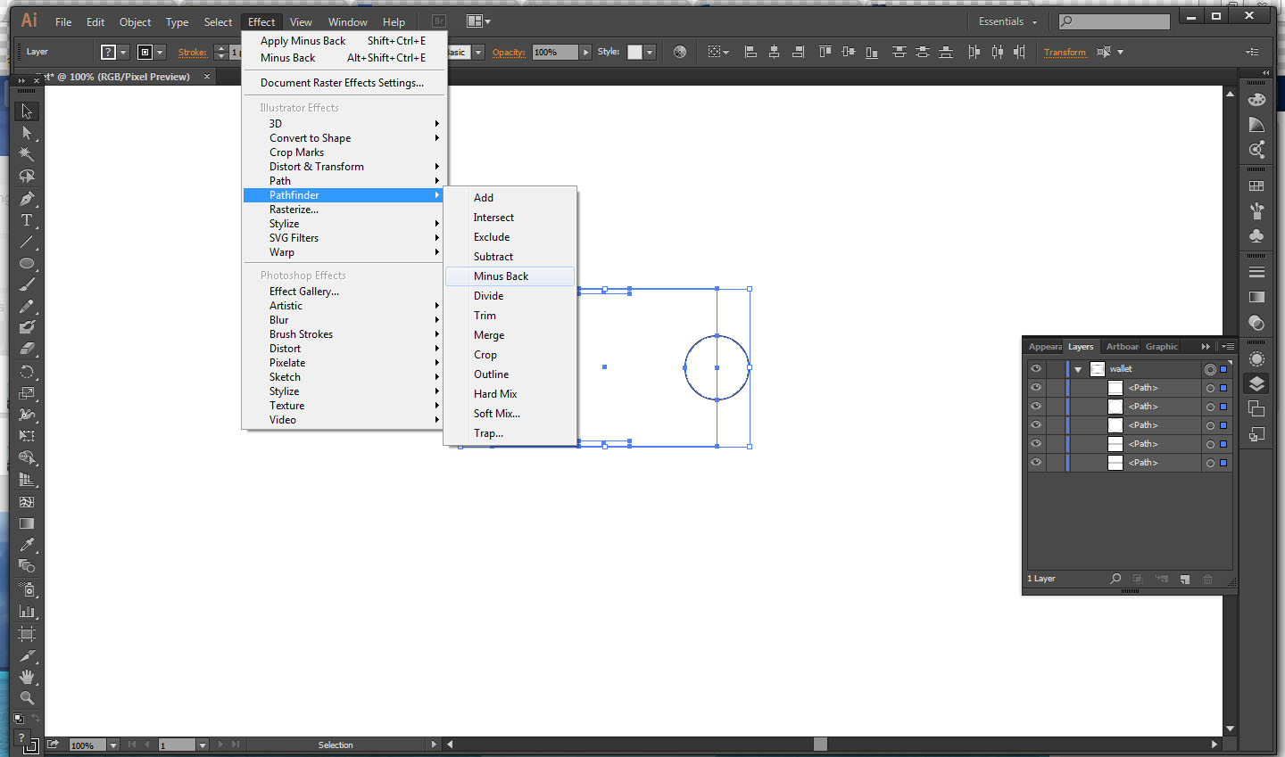Click Horizontal Align Left in control bar

tap(750, 52)
